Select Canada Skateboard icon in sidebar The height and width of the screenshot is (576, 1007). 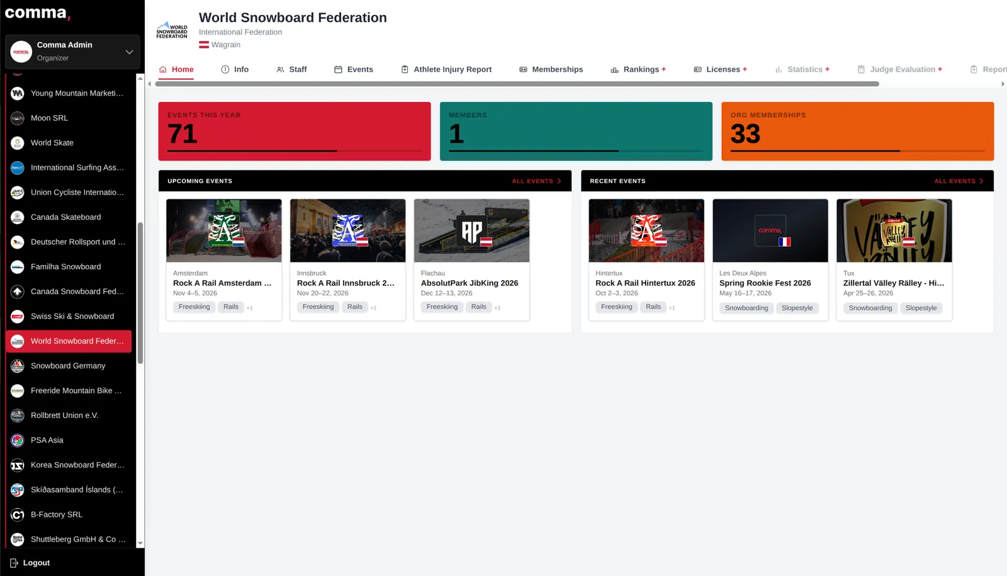tap(18, 217)
